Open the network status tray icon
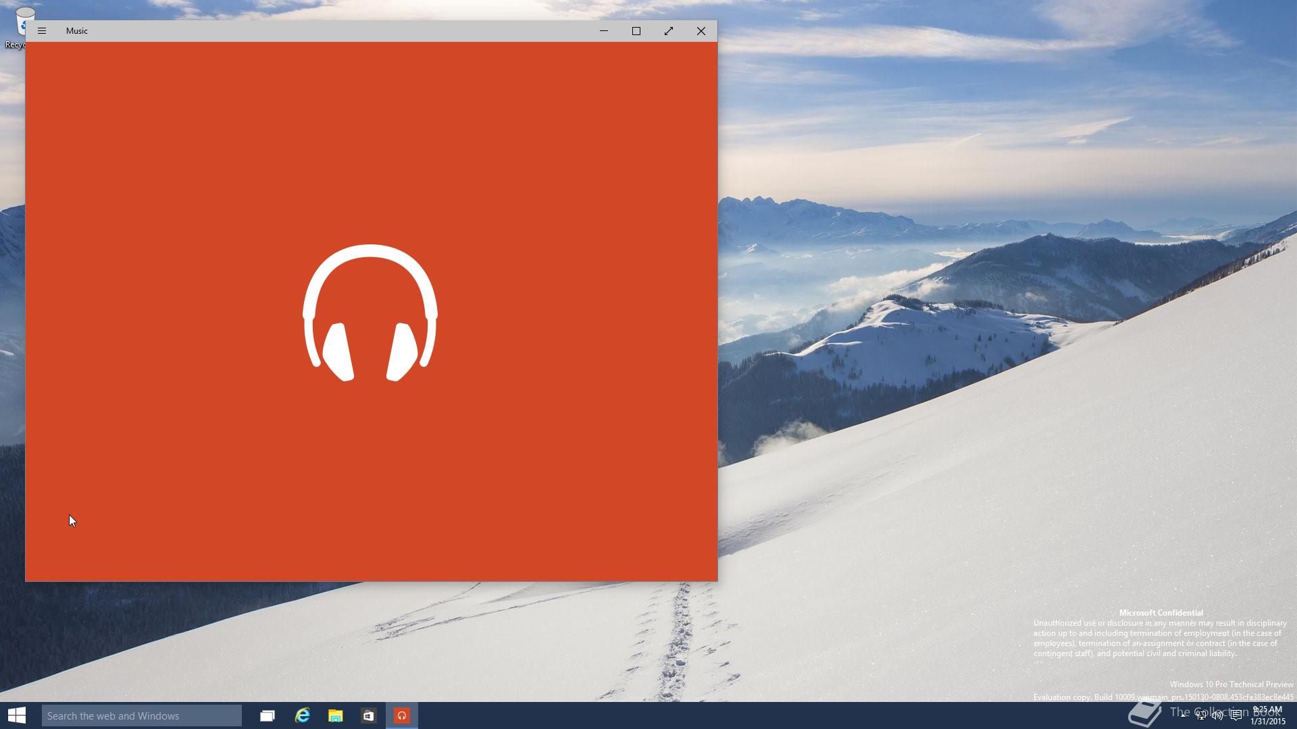 [1200, 715]
